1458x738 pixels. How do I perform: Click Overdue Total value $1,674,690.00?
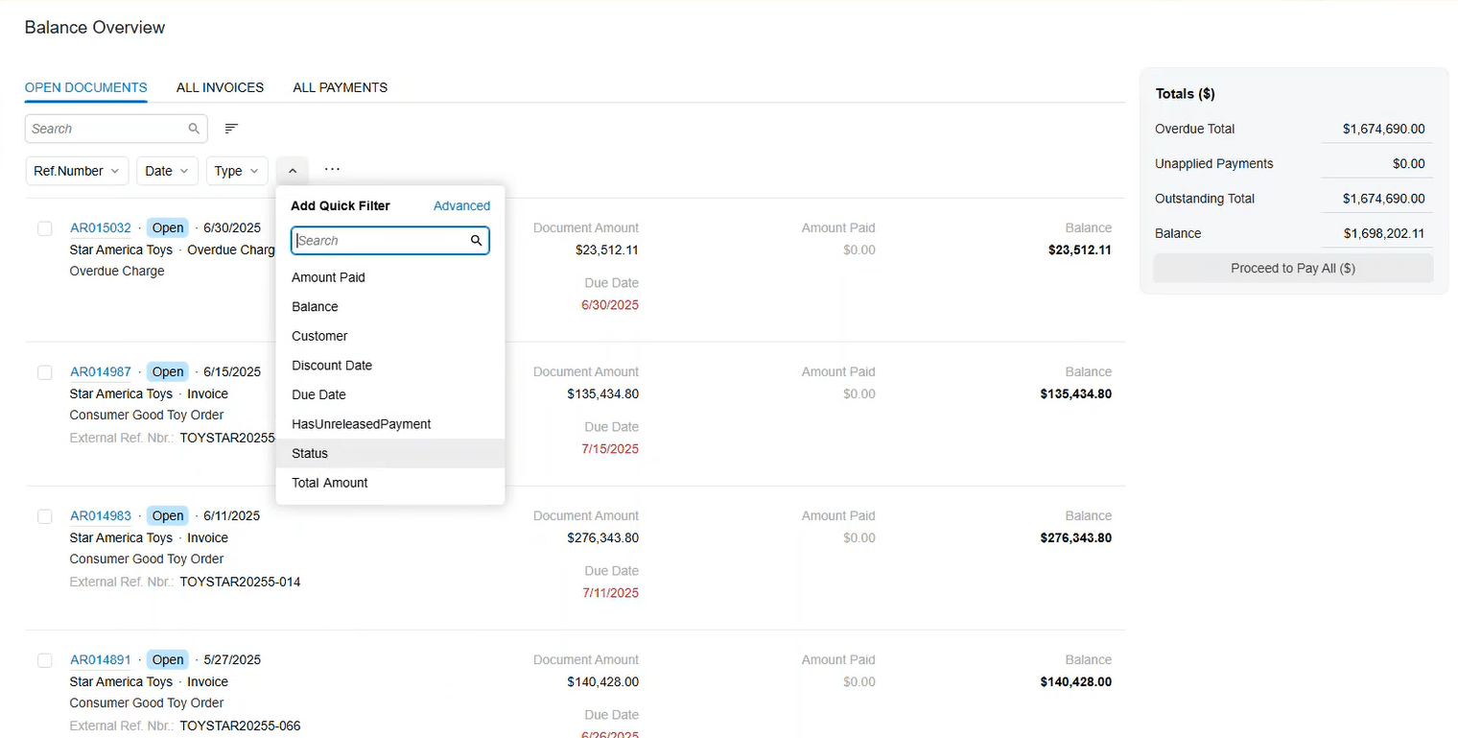pyautogui.click(x=1383, y=129)
